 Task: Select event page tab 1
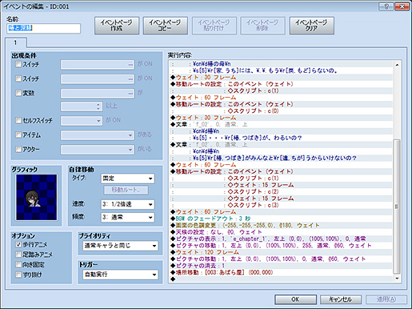point(15,42)
